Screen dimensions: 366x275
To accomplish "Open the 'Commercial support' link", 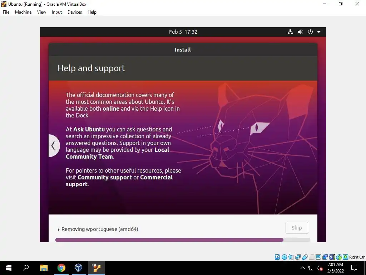I will (x=119, y=180).
